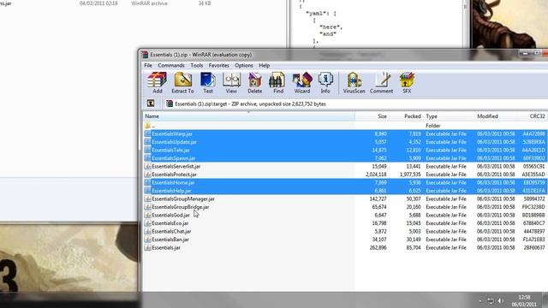Click the Test archive icon
The image size is (548, 308).
pyautogui.click(x=207, y=83)
